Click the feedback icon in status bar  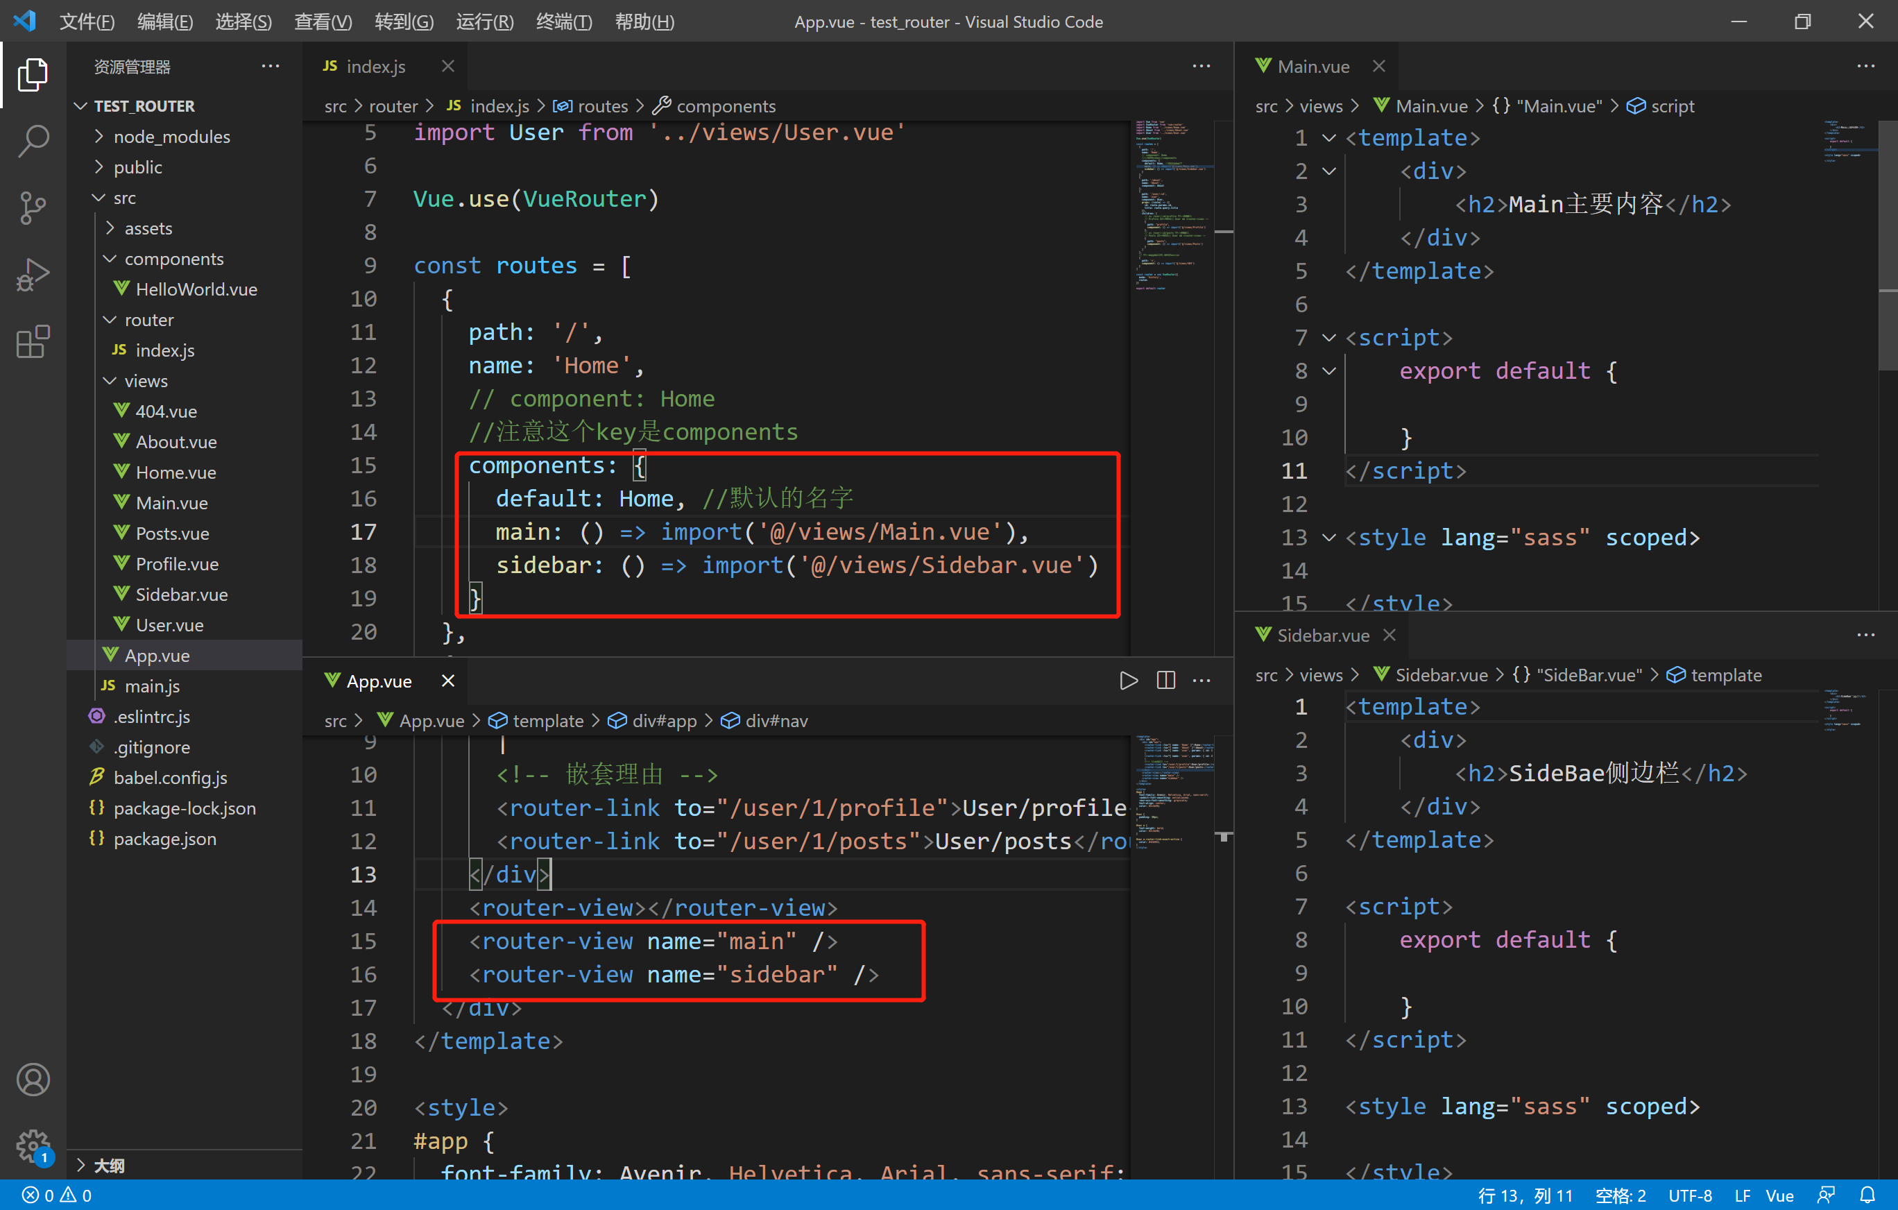click(1825, 1195)
